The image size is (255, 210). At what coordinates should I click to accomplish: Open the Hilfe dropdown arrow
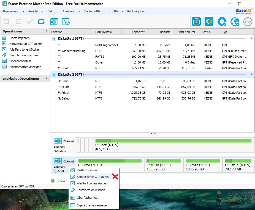(123, 11)
